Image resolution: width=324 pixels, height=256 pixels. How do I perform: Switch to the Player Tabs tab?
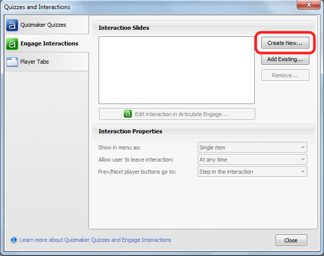[47, 62]
